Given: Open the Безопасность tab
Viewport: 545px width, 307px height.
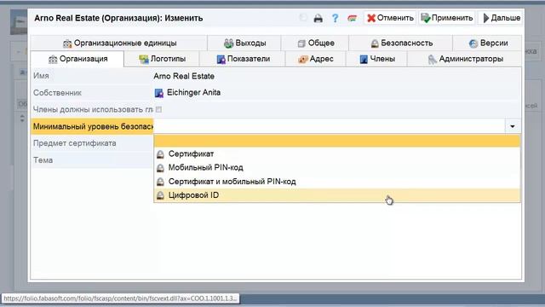Looking at the screenshot, I should point(401,43).
